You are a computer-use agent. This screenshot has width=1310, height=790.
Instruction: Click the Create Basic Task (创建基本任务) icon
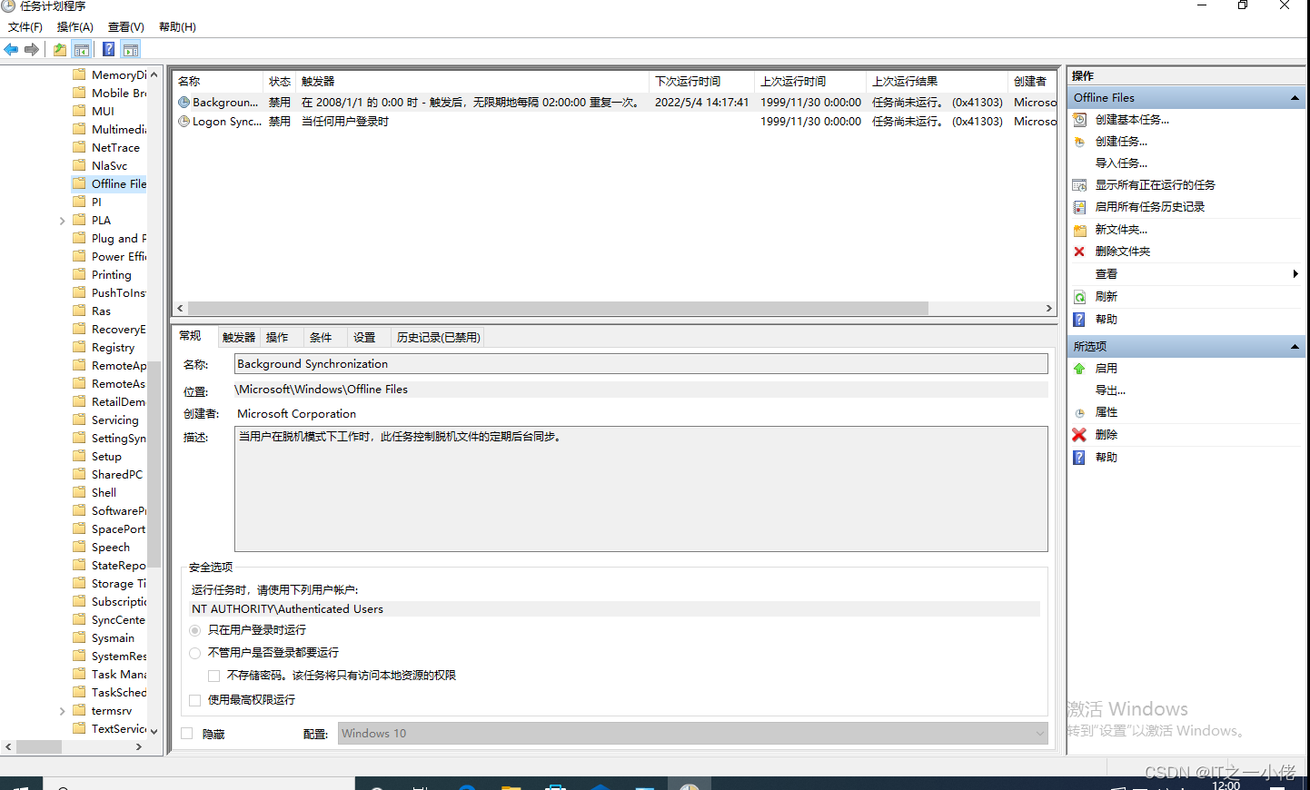[x=1079, y=120]
